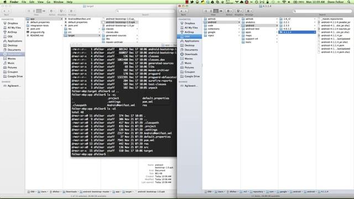Click the Twitter icon in the menu bar

tap(192, 2)
